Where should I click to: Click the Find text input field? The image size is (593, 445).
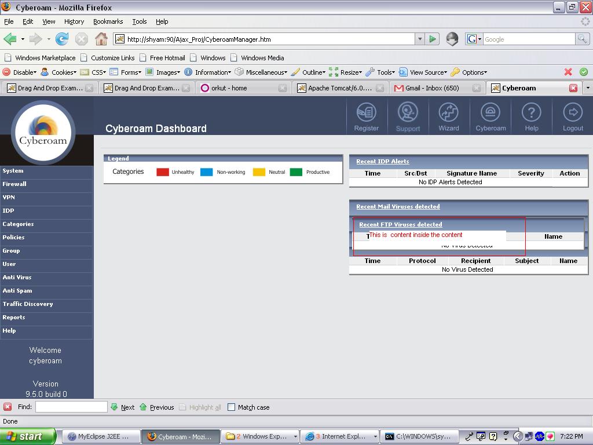pos(71,407)
